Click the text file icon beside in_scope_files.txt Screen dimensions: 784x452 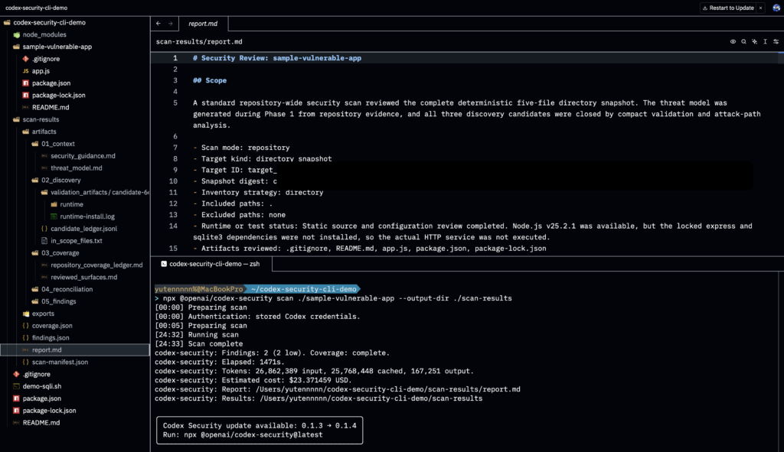44,241
